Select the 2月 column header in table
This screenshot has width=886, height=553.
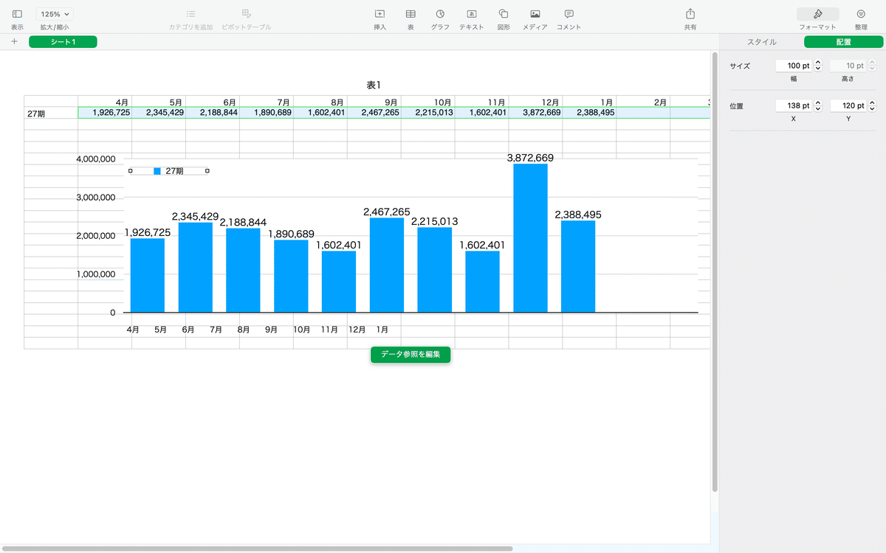pyautogui.click(x=644, y=102)
